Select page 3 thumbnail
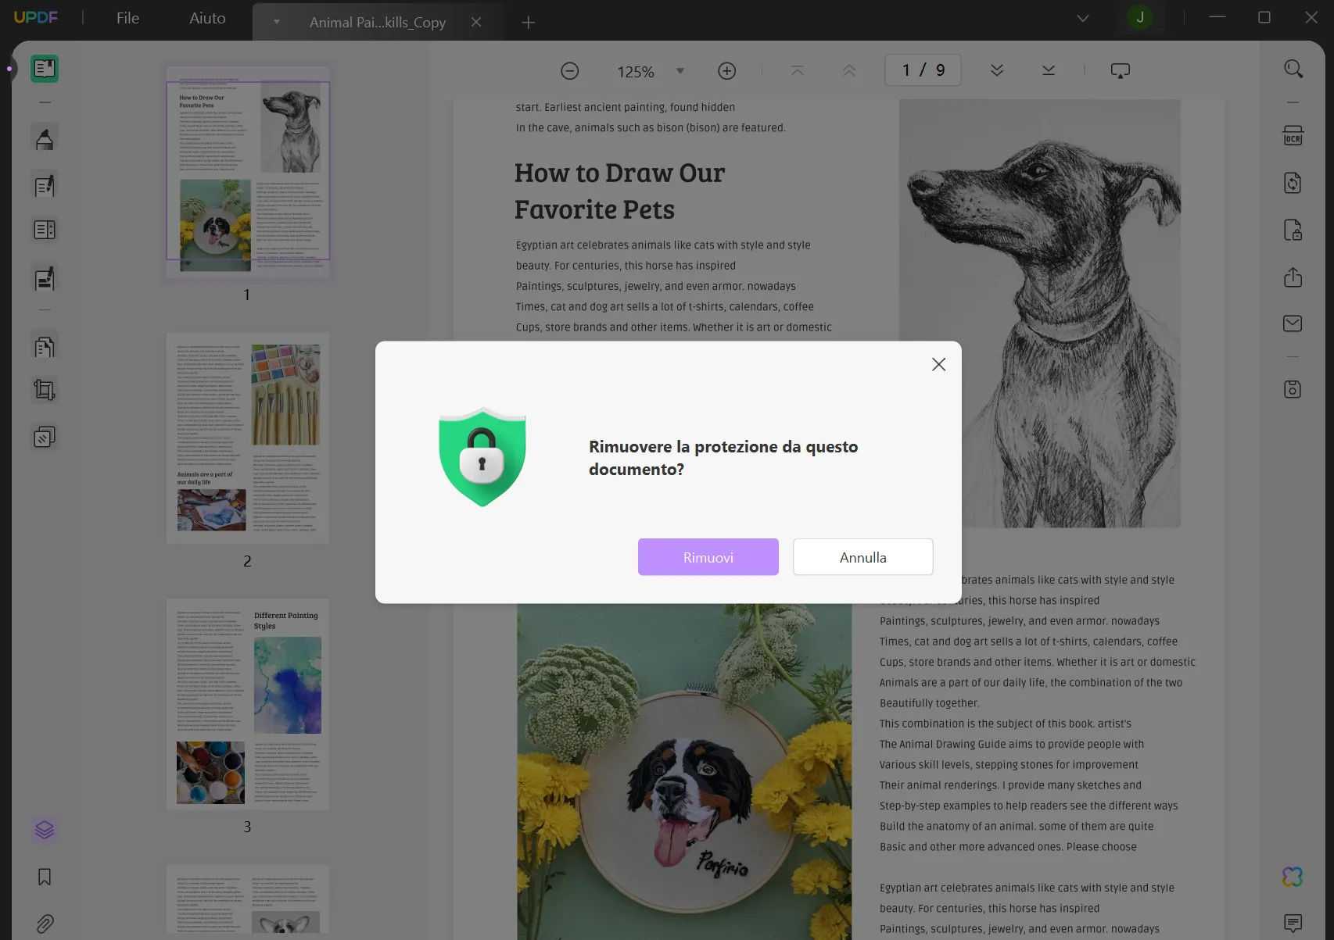Viewport: 1334px width, 940px height. click(248, 704)
